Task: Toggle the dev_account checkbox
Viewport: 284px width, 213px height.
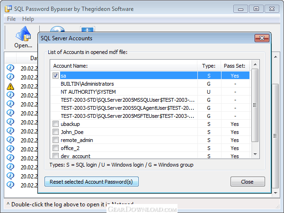Action: pos(55,156)
